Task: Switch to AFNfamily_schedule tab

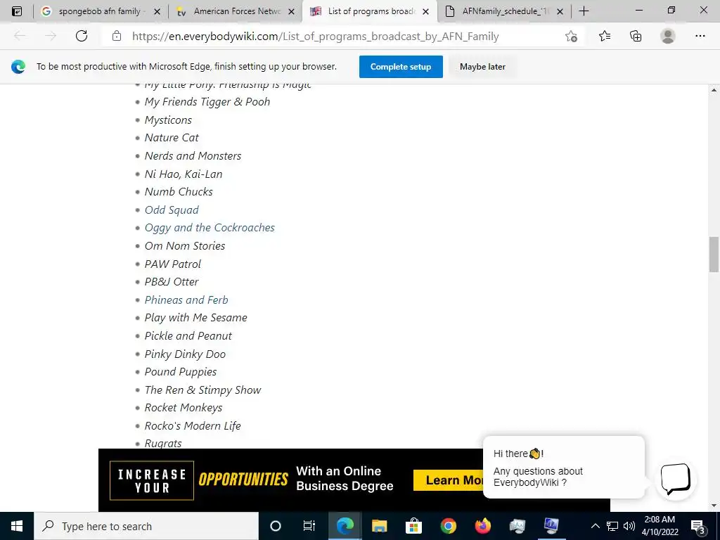Action: (x=504, y=11)
